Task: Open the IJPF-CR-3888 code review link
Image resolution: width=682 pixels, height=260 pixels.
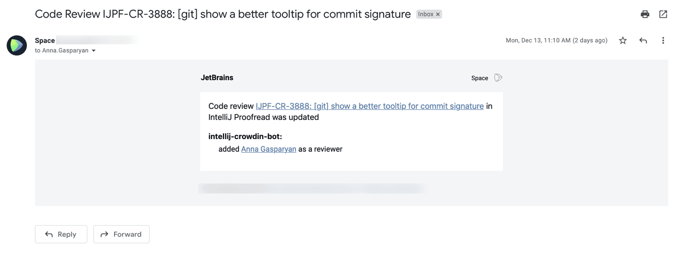Action: 369,106
